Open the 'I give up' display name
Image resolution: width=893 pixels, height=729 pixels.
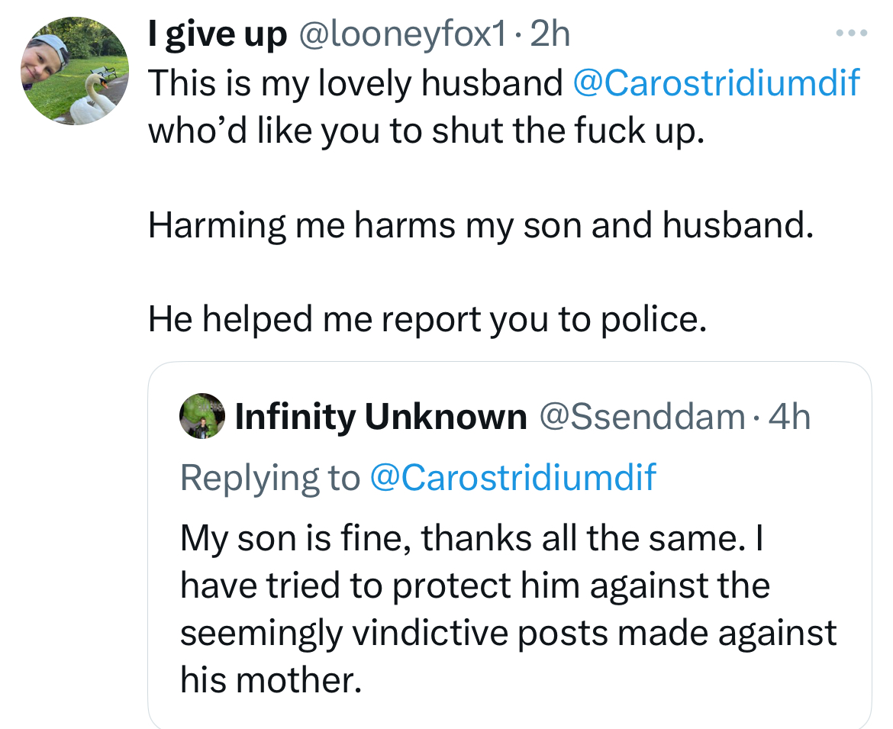click(x=217, y=35)
